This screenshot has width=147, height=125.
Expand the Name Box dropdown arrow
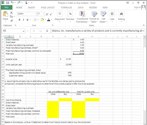point(24,31)
